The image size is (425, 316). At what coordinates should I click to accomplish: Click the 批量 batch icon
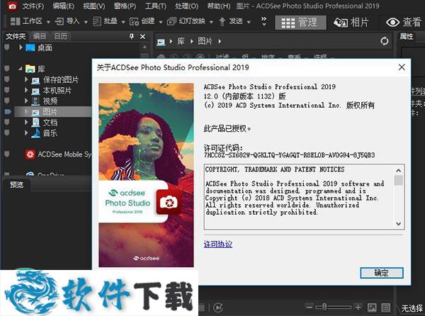tap(97, 21)
